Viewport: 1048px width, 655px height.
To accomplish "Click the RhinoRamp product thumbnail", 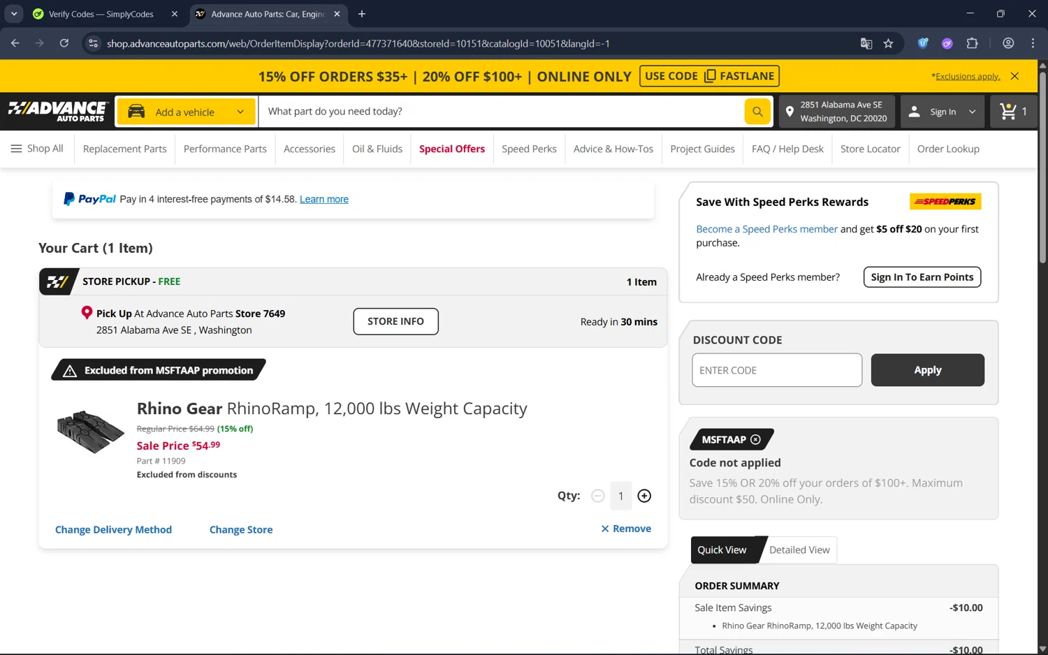I will tap(90, 431).
